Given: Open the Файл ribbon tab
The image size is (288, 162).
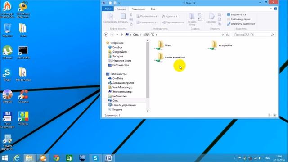Looking at the screenshot, I should (108, 9).
